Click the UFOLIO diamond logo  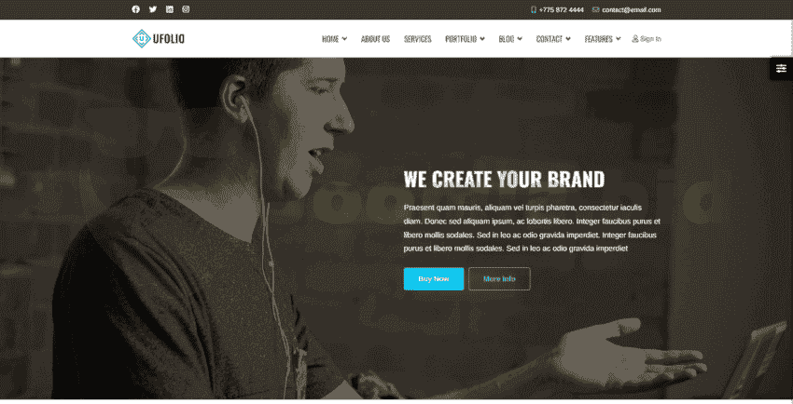pyautogui.click(x=142, y=39)
